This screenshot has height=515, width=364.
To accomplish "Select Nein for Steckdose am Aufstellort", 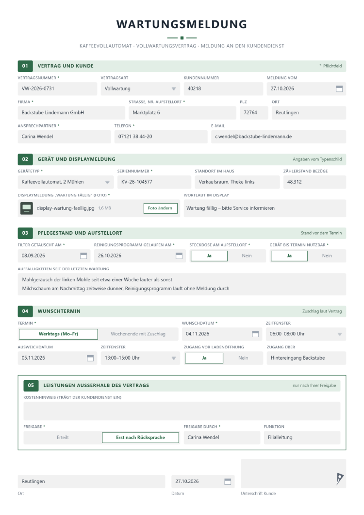I will click(x=247, y=256).
